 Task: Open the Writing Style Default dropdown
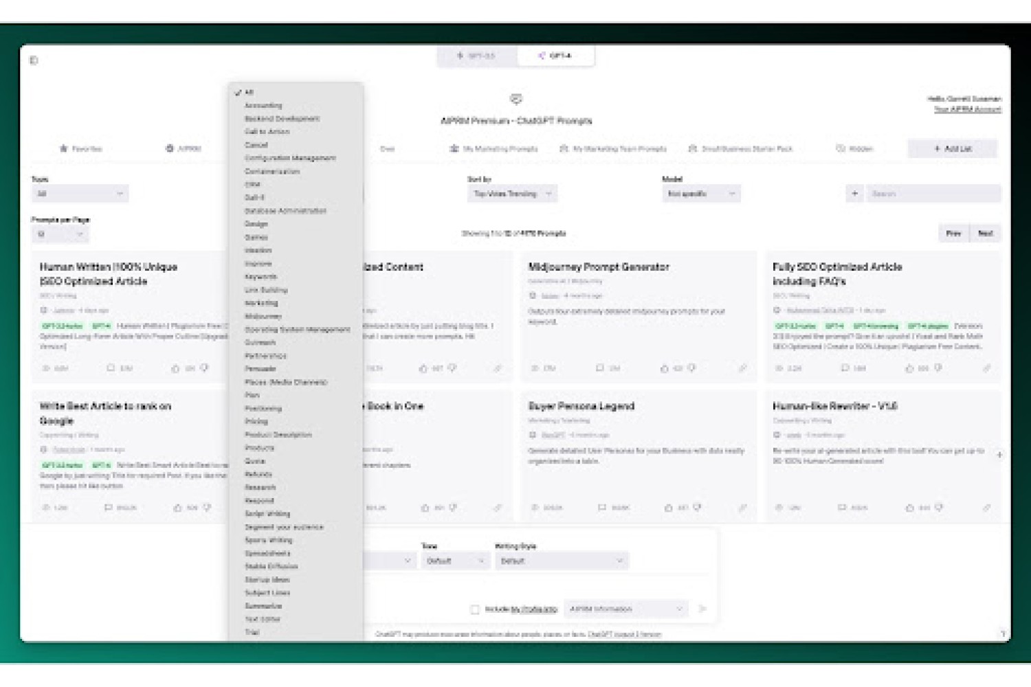click(x=562, y=561)
